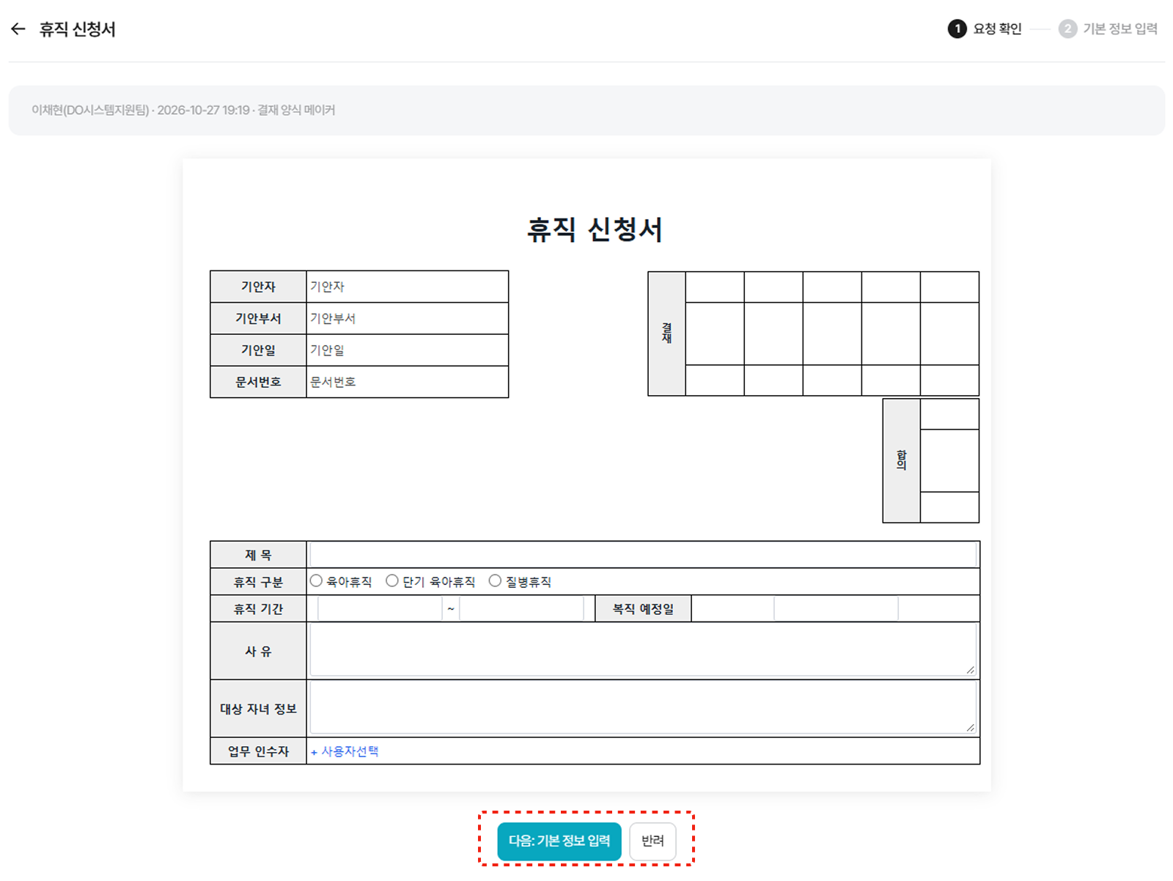
Task: Focus the 대상 자녀 정보 text area
Action: [643, 707]
